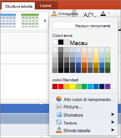Screen dimensions: 121x138
Task: Open Altri colori di riempimento
Action: [x=84, y=99]
